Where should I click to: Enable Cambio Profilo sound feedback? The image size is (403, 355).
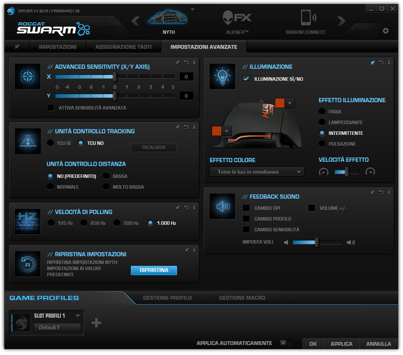[x=246, y=219]
